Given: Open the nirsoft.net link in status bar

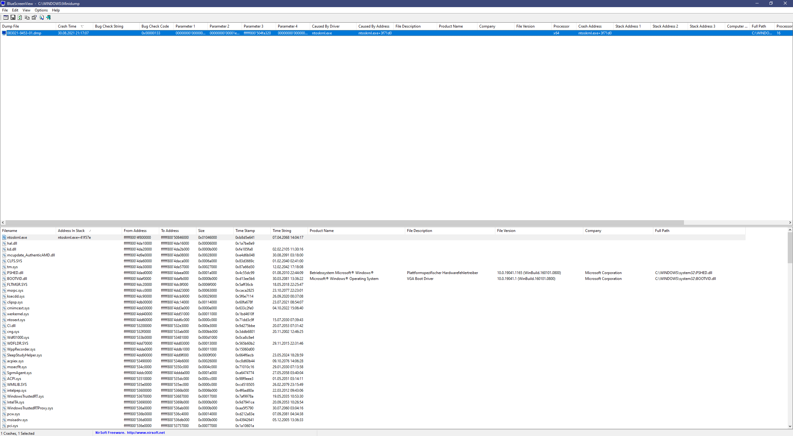Looking at the screenshot, I should [x=146, y=433].
